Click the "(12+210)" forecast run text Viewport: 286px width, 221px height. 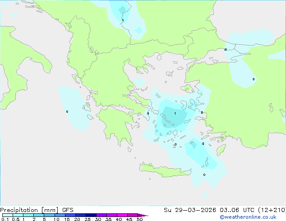tap(272, 210)
